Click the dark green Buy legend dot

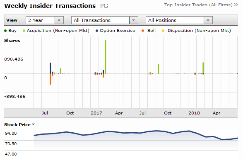tap(5, 31)
